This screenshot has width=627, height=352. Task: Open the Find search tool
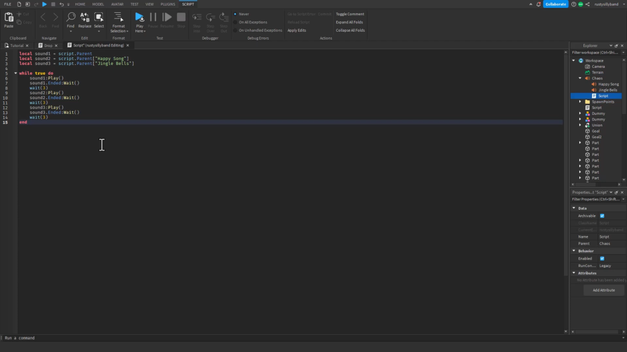pos(71,17)
